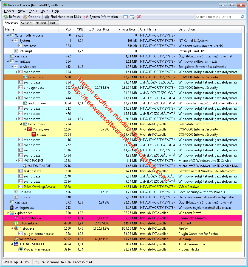Click the find window toolbar icon
The height and width of the screenshot is (267, 248).
[x=126, y=17]
